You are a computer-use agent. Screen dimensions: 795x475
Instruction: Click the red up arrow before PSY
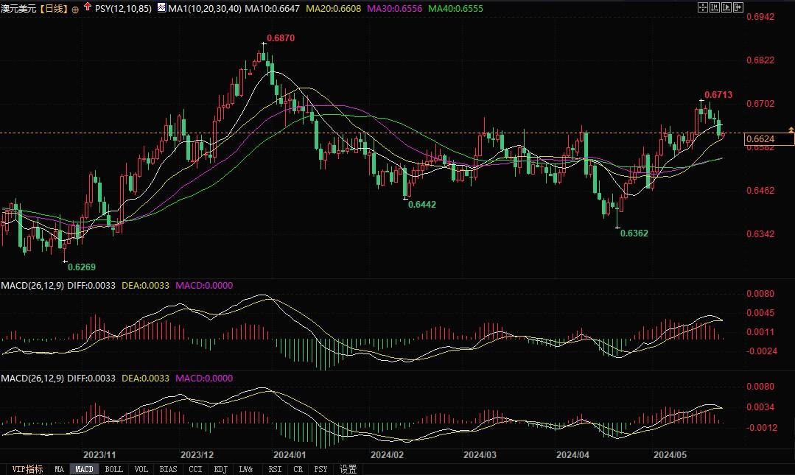click(x=88, y=9)
